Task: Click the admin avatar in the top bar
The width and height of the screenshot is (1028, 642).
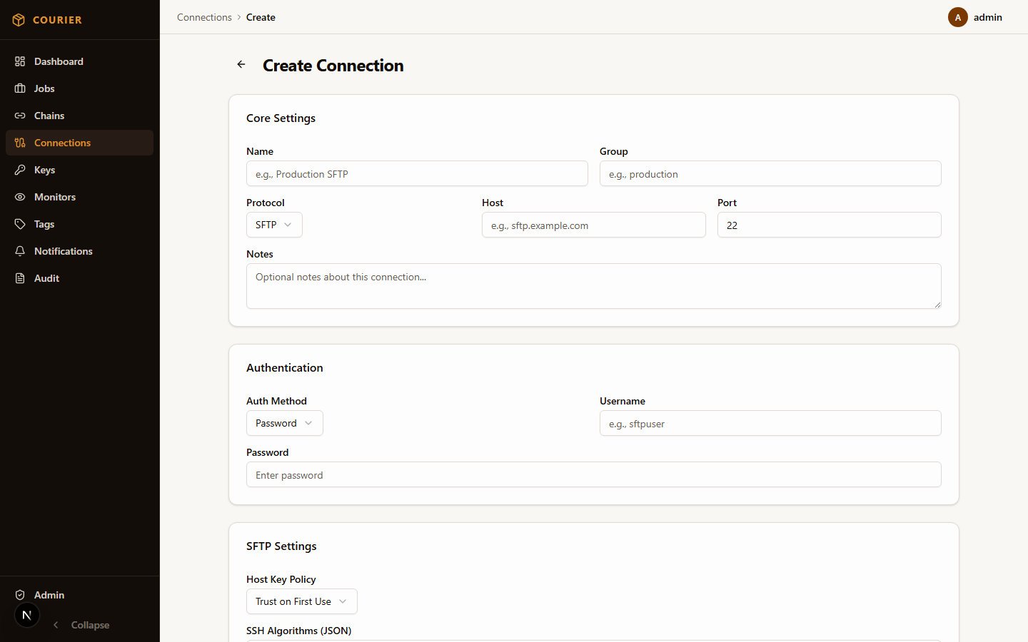Action: (x=957, y=17)
